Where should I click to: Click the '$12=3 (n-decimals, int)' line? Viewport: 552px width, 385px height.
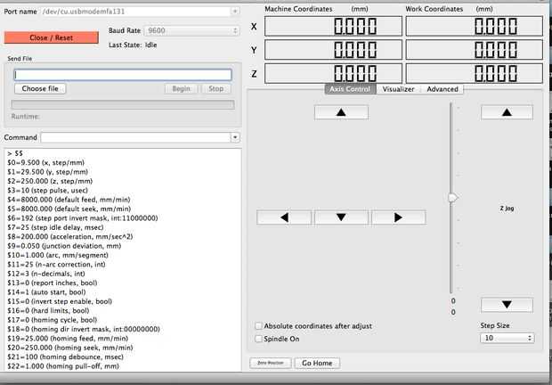(45, 274)
